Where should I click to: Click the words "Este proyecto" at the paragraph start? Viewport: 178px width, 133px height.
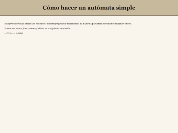click(11, 24)
